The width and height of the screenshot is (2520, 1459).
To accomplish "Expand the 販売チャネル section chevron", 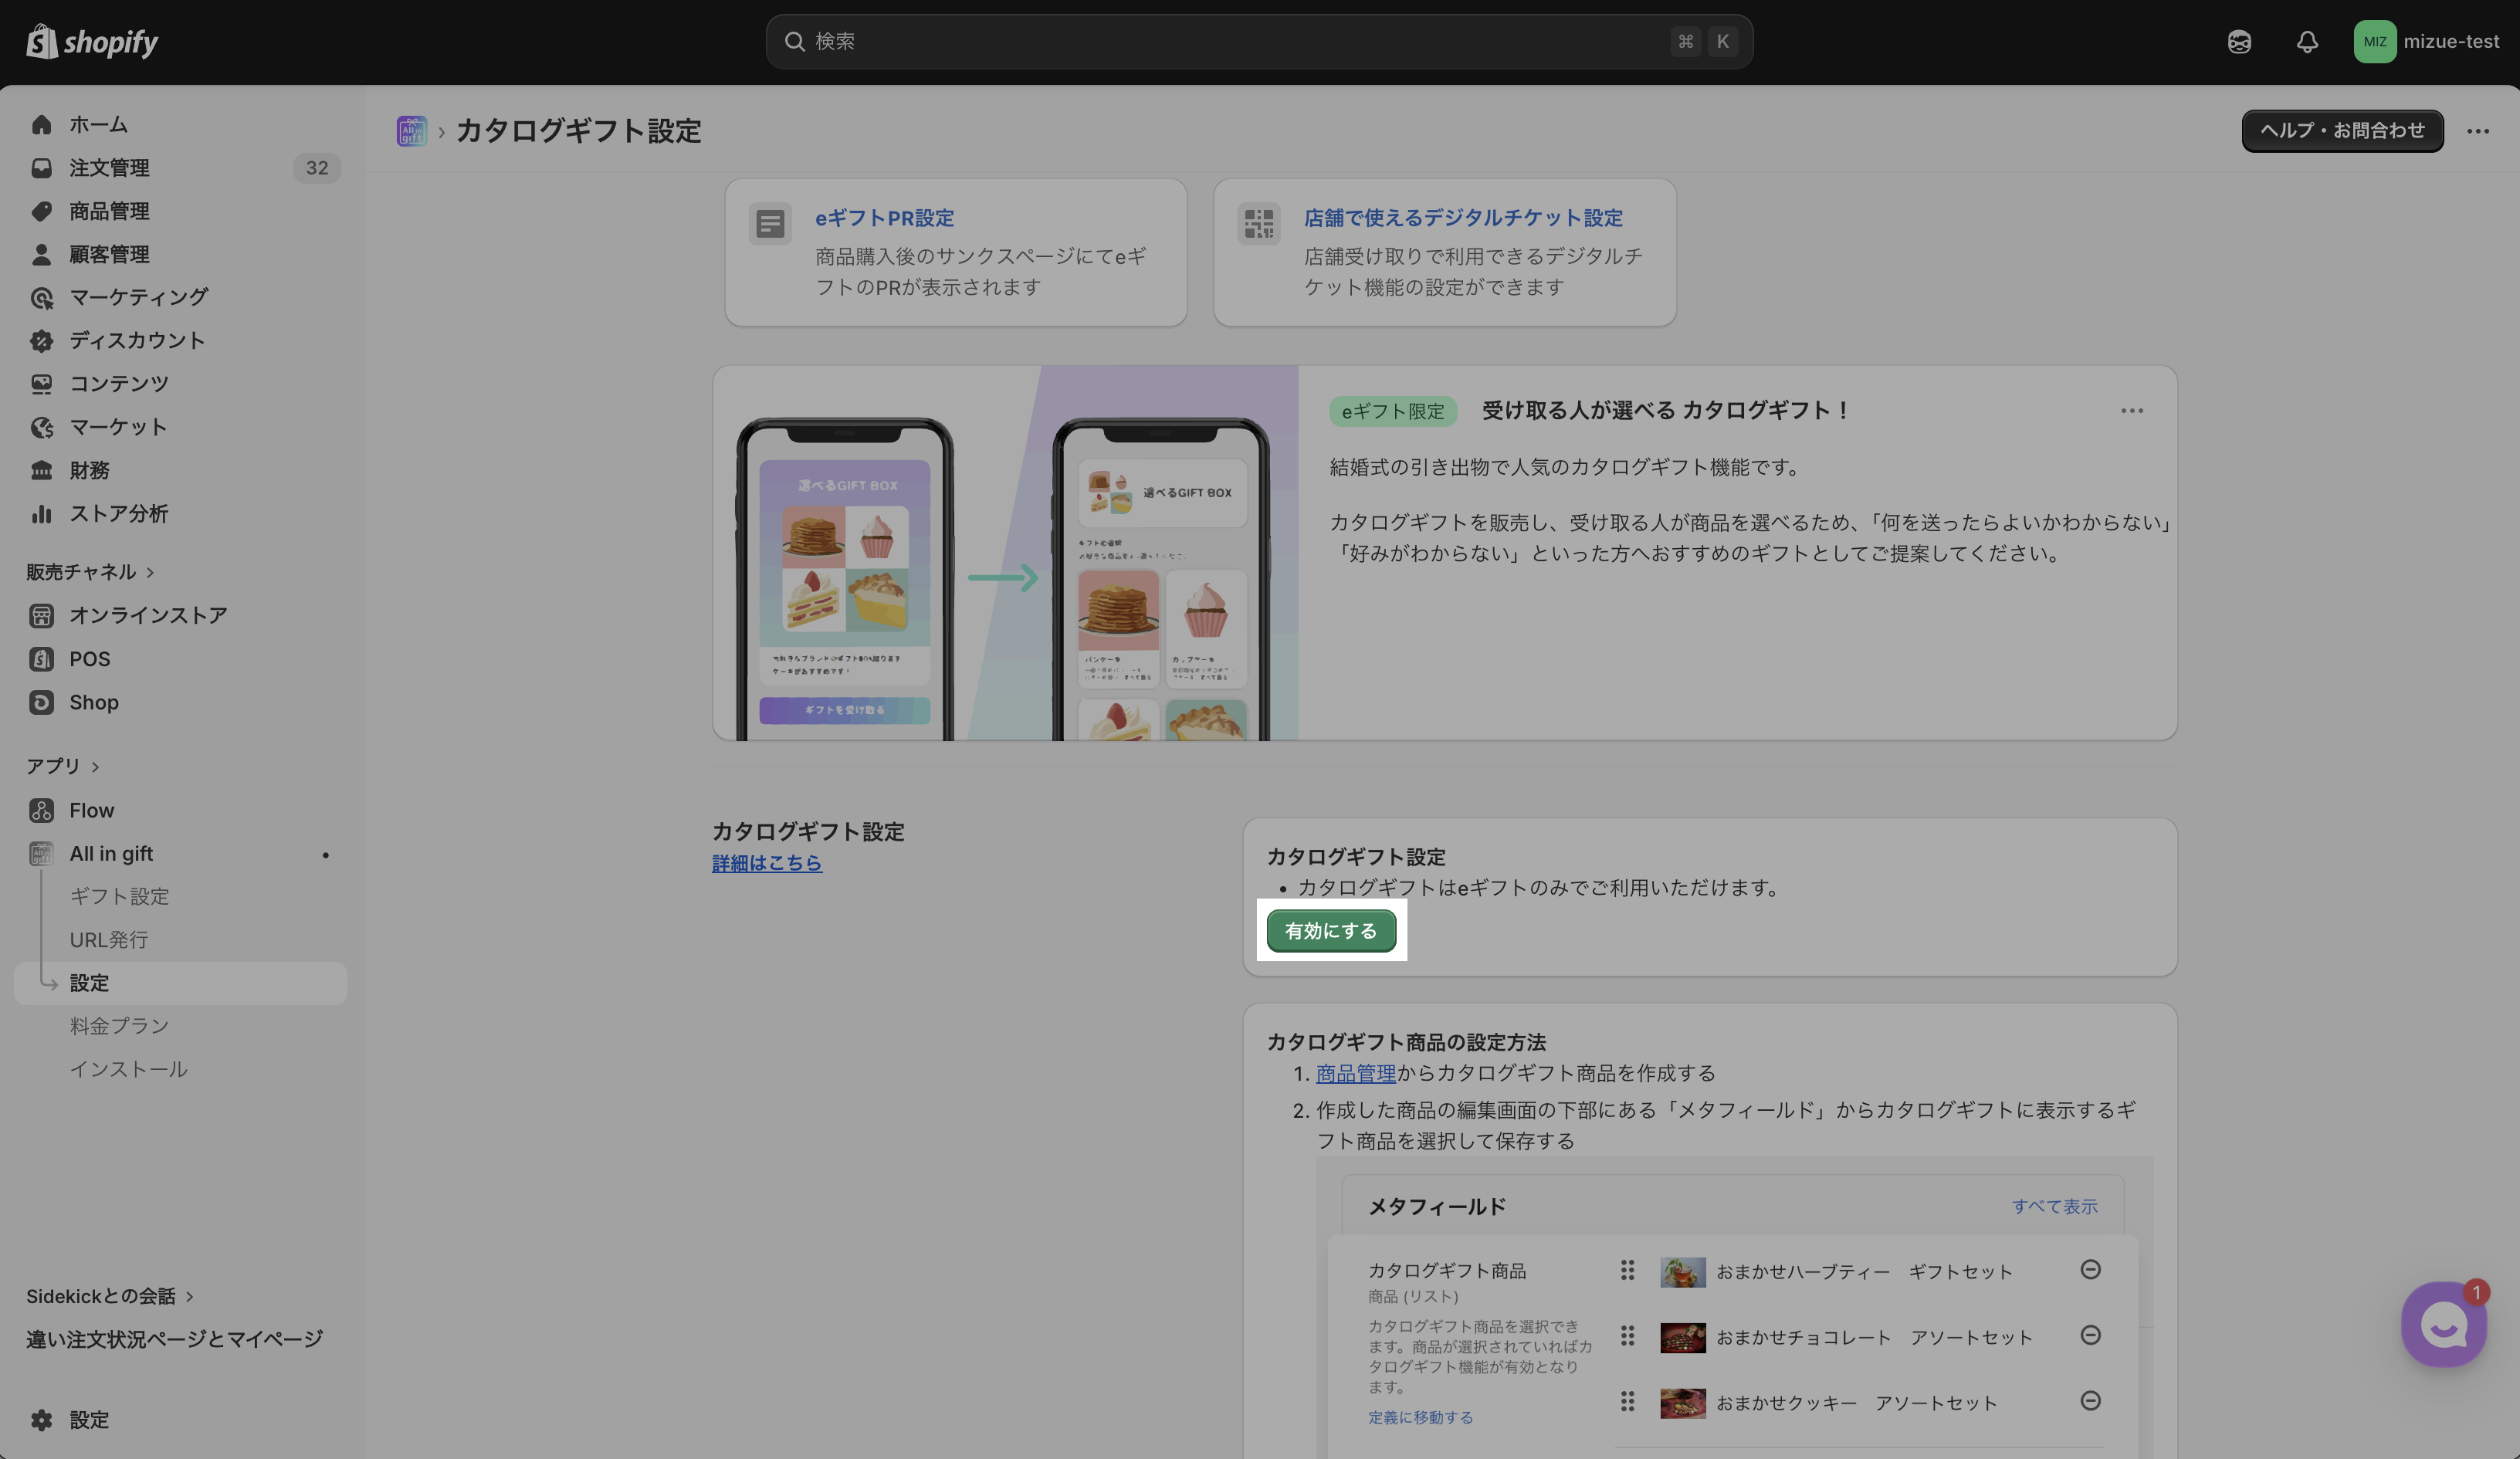I will [150, 572].
